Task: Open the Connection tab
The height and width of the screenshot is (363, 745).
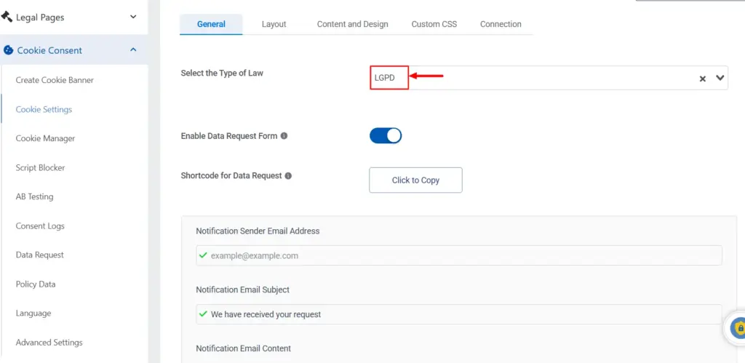Action: click(x=501, y=24)
